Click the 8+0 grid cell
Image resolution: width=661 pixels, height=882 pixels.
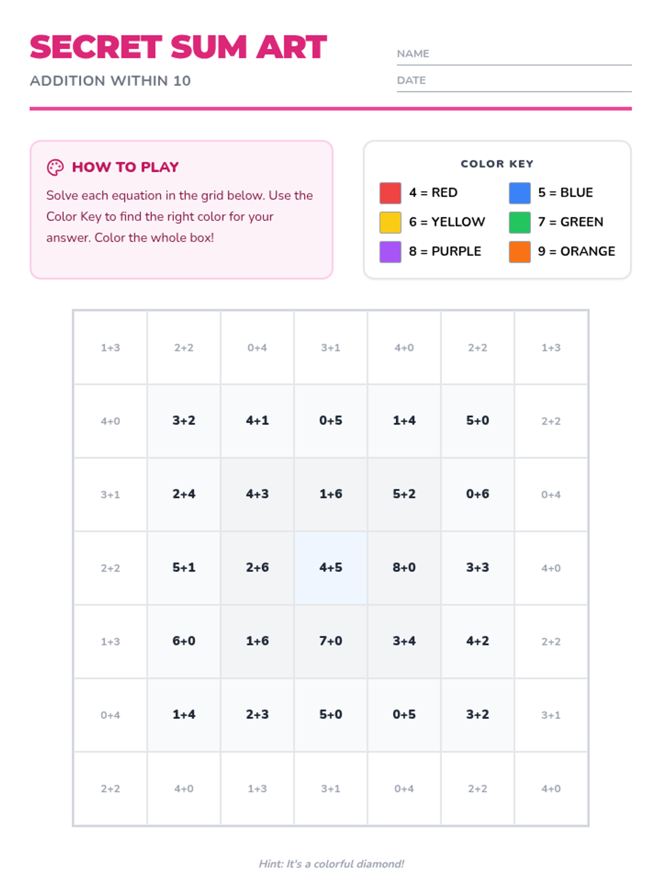coord(404,568)
